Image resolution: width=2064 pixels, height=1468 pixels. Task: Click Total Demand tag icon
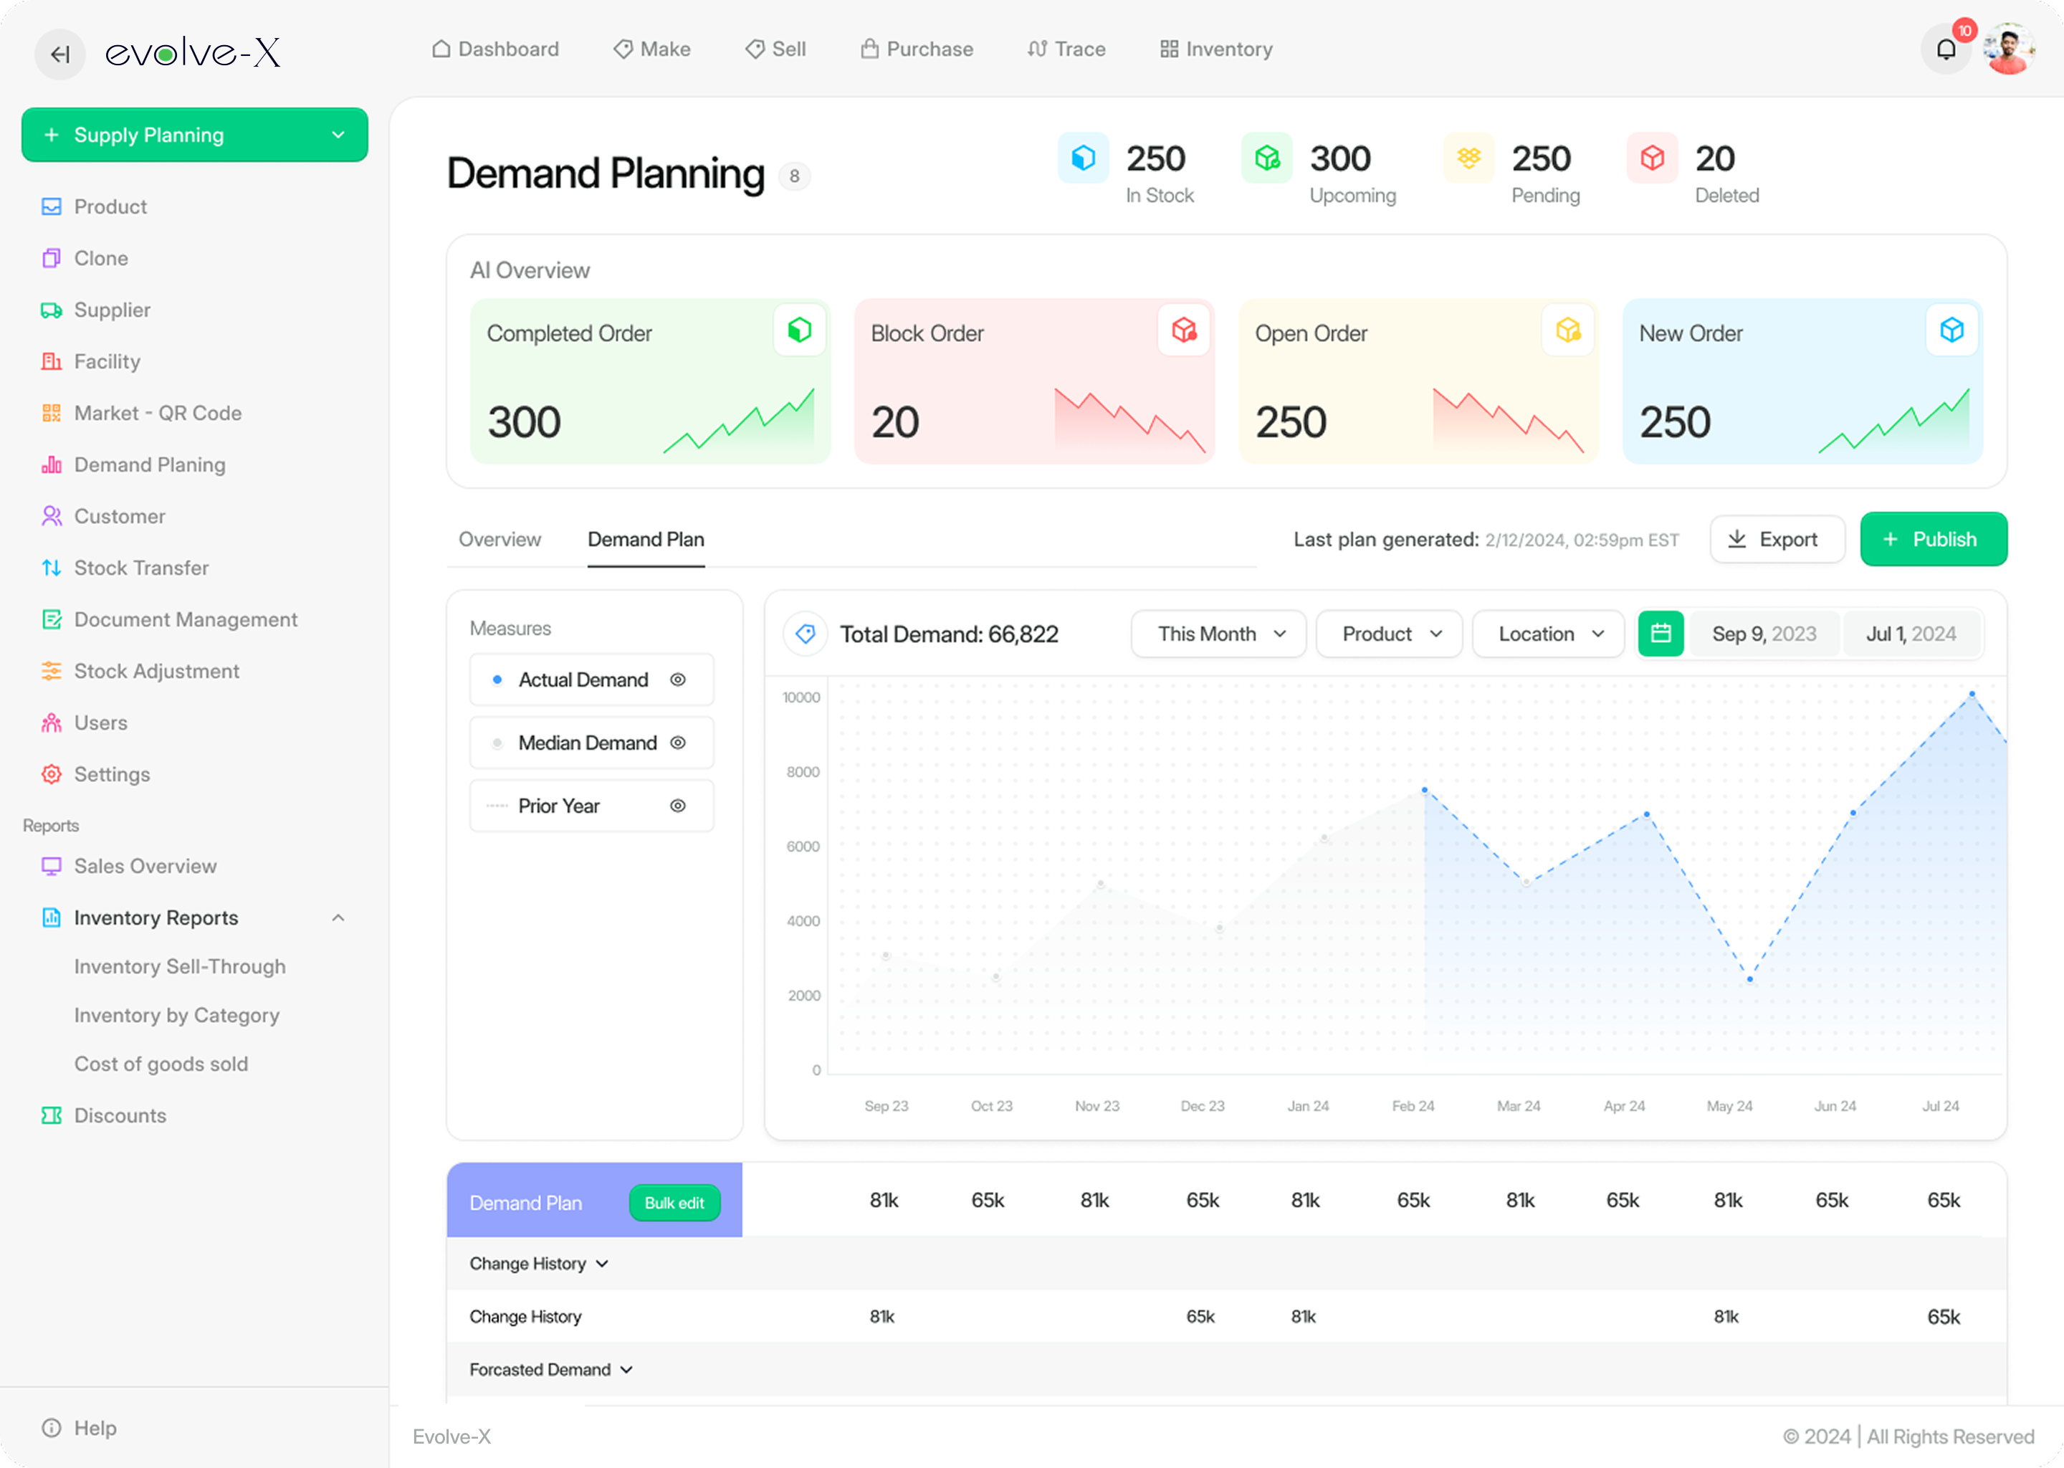tap(806, 634)
